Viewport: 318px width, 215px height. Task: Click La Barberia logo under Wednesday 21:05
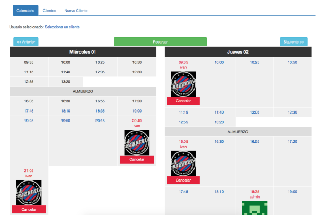(x=29, y=193)
